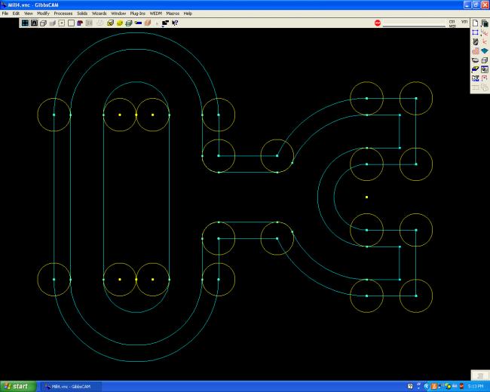Click the teal diamond surface icon in palette
Image resolution: width=490 pixels, height=392 pixels.
485,51
